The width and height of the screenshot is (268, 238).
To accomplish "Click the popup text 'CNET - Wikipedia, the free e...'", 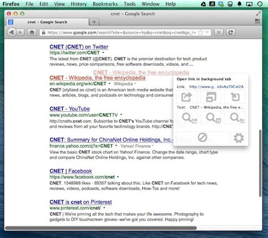I will click(x=217, y=107).
